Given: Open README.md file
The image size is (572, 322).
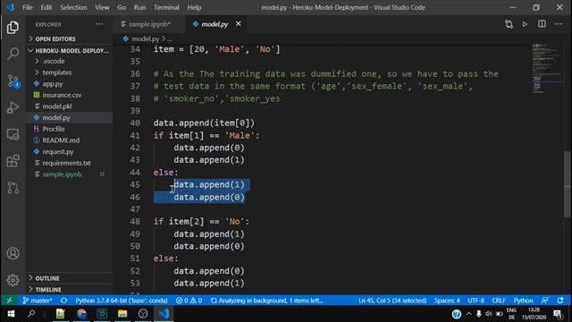Looking at the screenshot, I should coord(70,140).
